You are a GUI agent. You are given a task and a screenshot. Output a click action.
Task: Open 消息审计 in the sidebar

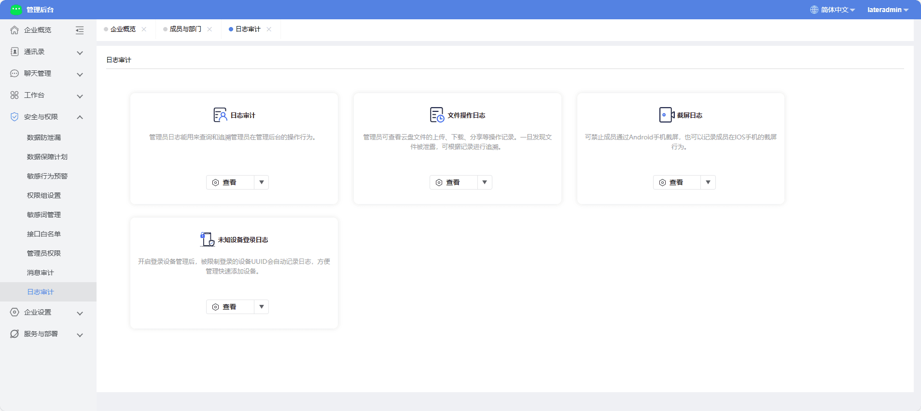(x=41, y=273)
